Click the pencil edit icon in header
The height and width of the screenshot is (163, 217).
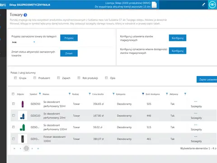203,5
